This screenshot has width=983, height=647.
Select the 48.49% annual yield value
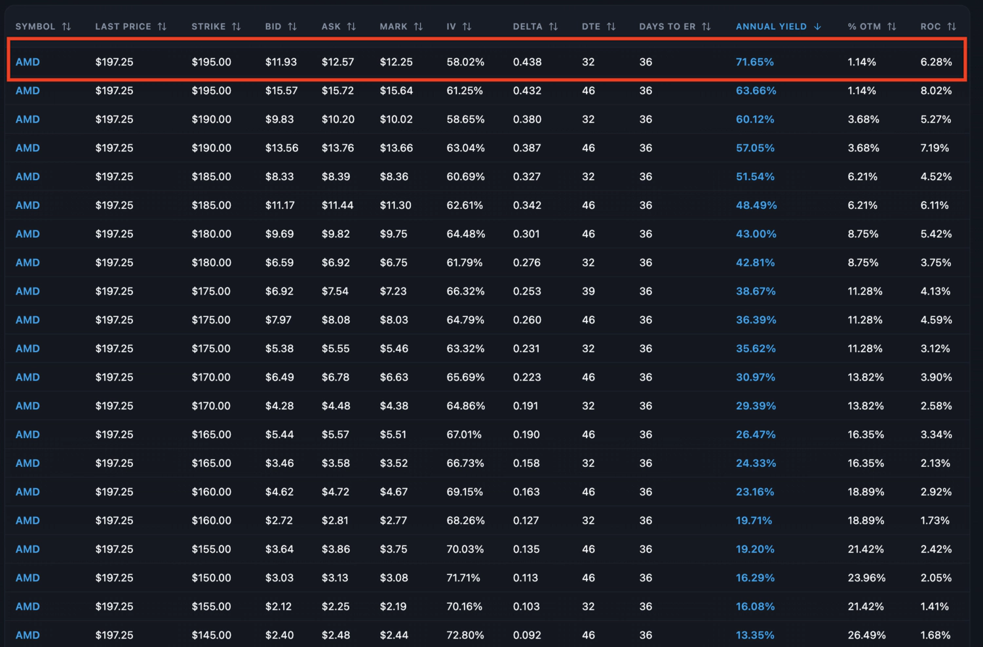756,205
